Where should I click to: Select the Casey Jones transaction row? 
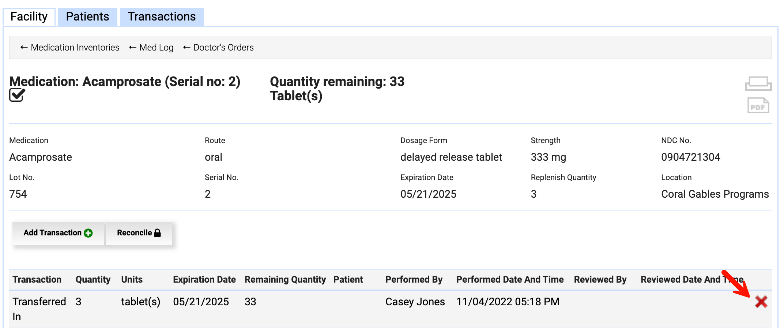[x=415, y=302]
